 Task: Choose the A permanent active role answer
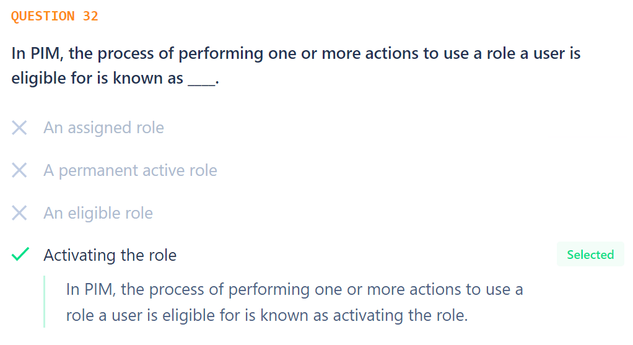(131, 170)
